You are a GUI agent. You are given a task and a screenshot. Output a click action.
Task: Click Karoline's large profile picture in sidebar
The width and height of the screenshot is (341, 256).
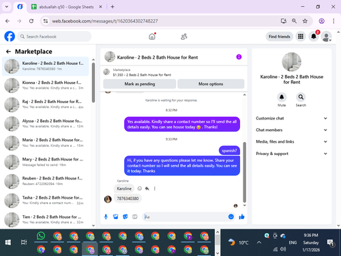point(292,62)
